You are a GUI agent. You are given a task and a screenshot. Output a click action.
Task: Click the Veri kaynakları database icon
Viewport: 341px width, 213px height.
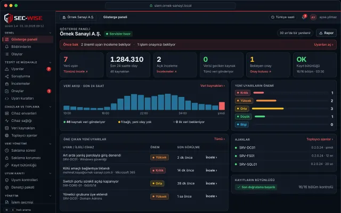[7, 128]
